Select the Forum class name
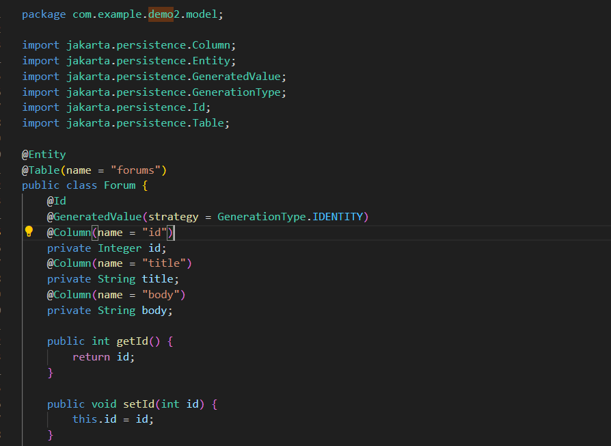Viewport: 611px width, 446px height. pyautogui.click(x=120, y=185)
